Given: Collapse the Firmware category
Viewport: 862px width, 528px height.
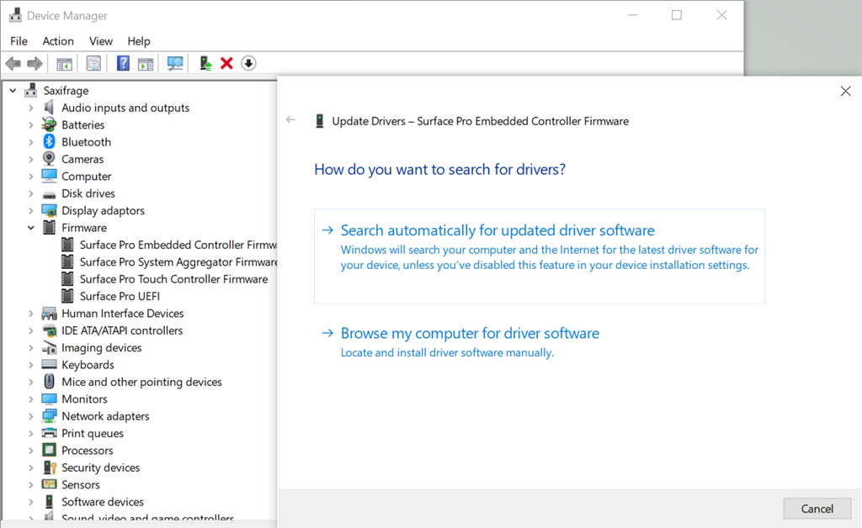Looking at the screenshot, I should coord(31,227).
